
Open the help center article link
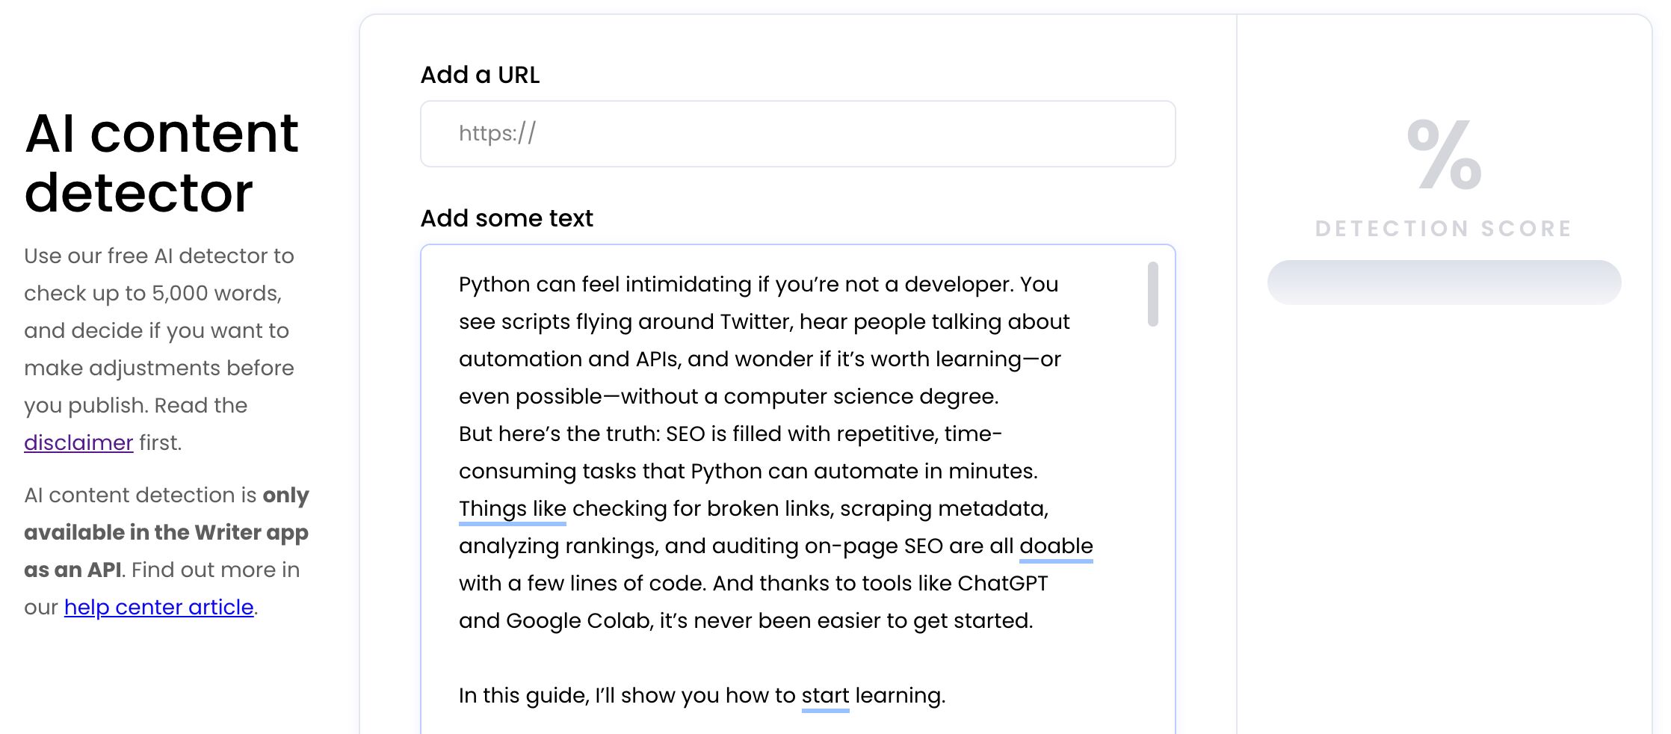click(x=158, y=607)
